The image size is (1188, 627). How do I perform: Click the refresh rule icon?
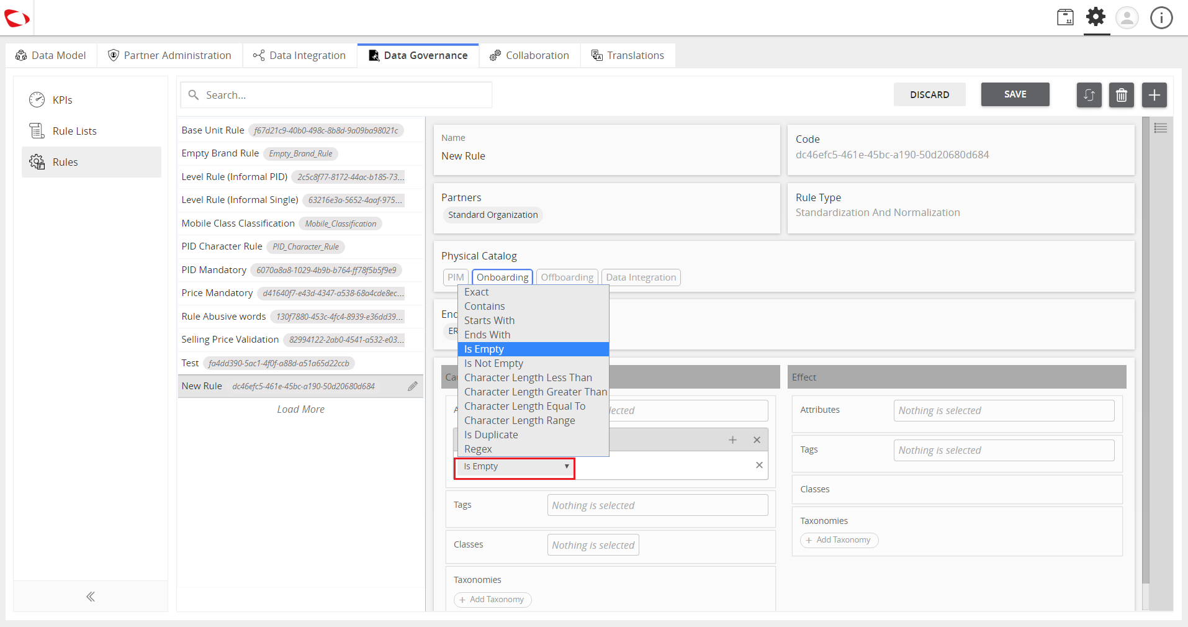coord(1089,95)
